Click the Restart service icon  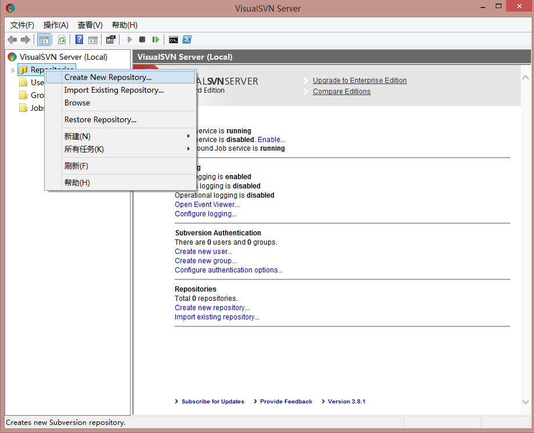click(x=156, y=40)
